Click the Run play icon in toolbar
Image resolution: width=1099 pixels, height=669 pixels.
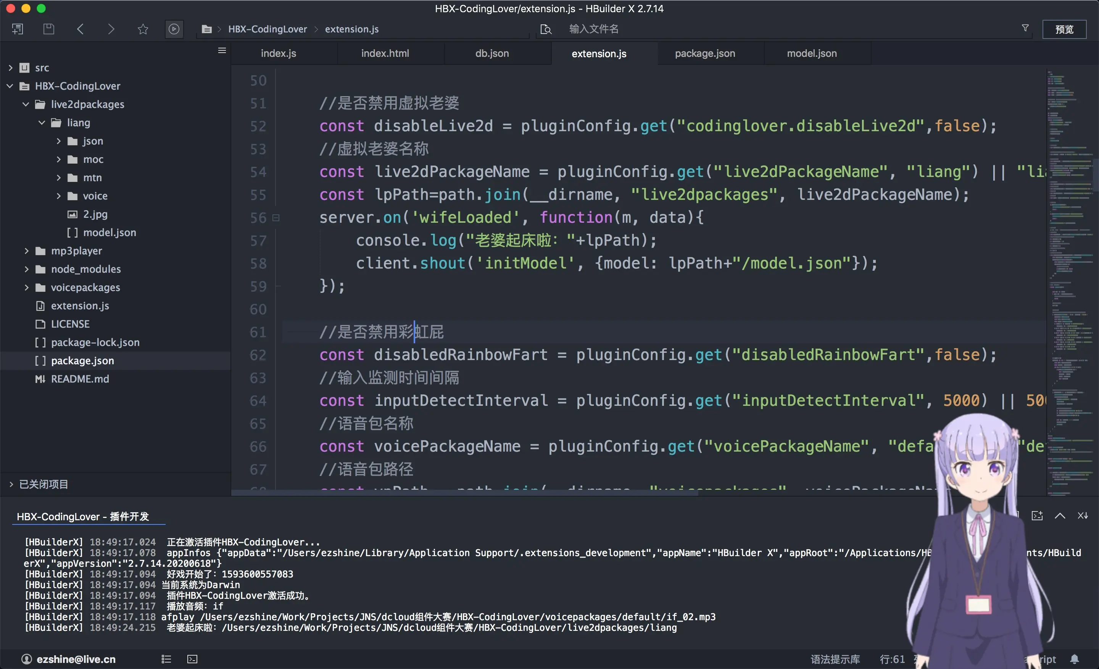tap(174, 29)
